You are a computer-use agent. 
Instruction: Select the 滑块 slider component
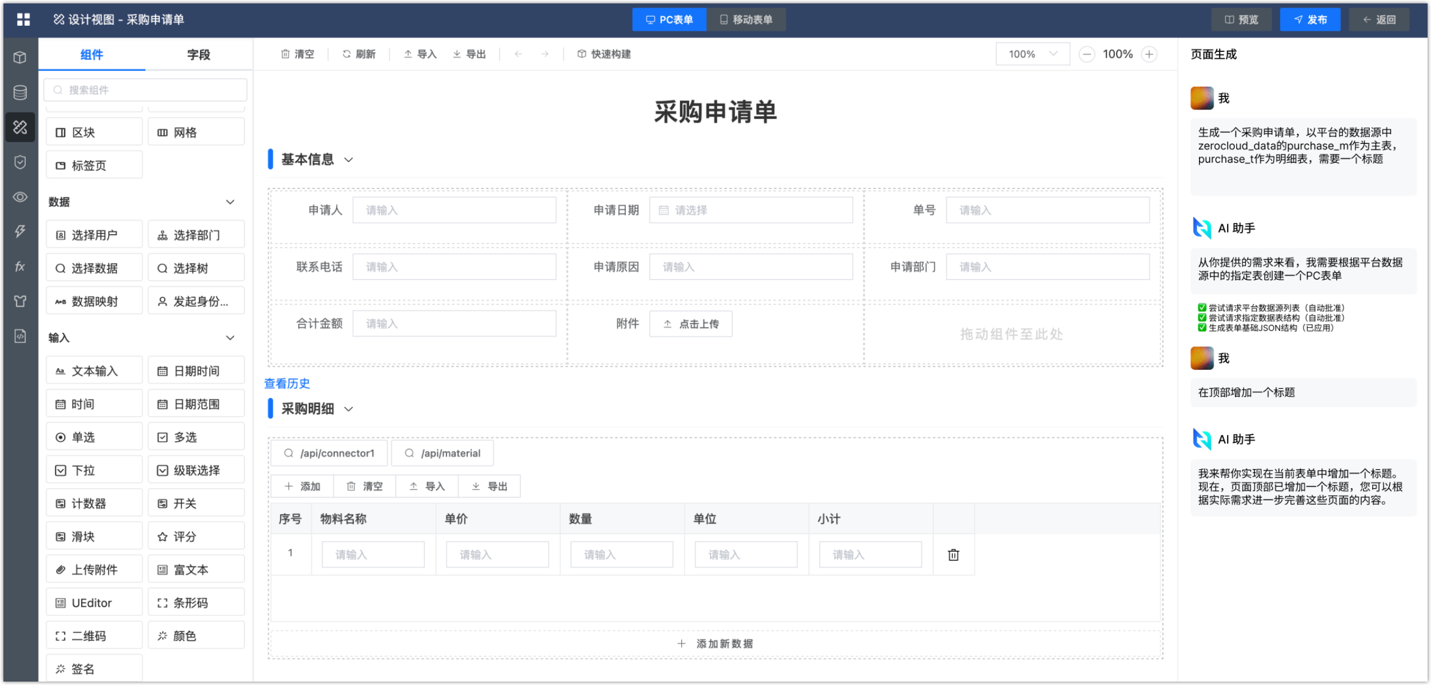[94, 537]
